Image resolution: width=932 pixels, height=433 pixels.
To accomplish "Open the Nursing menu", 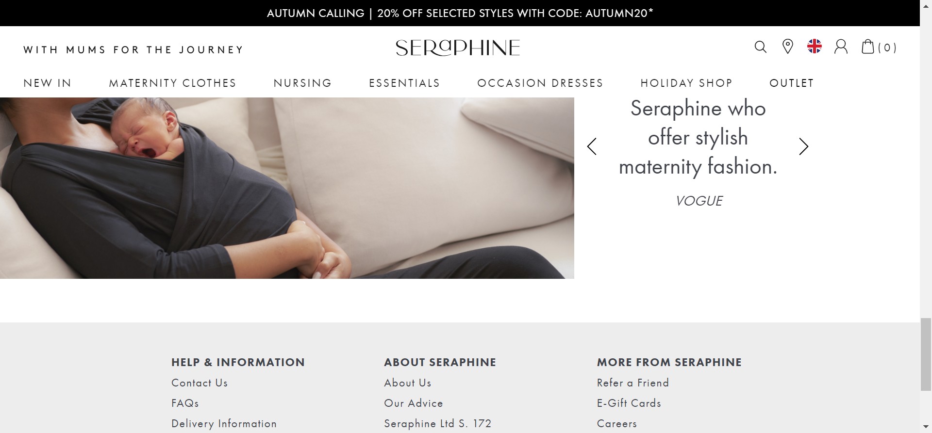I will [302, 83].
